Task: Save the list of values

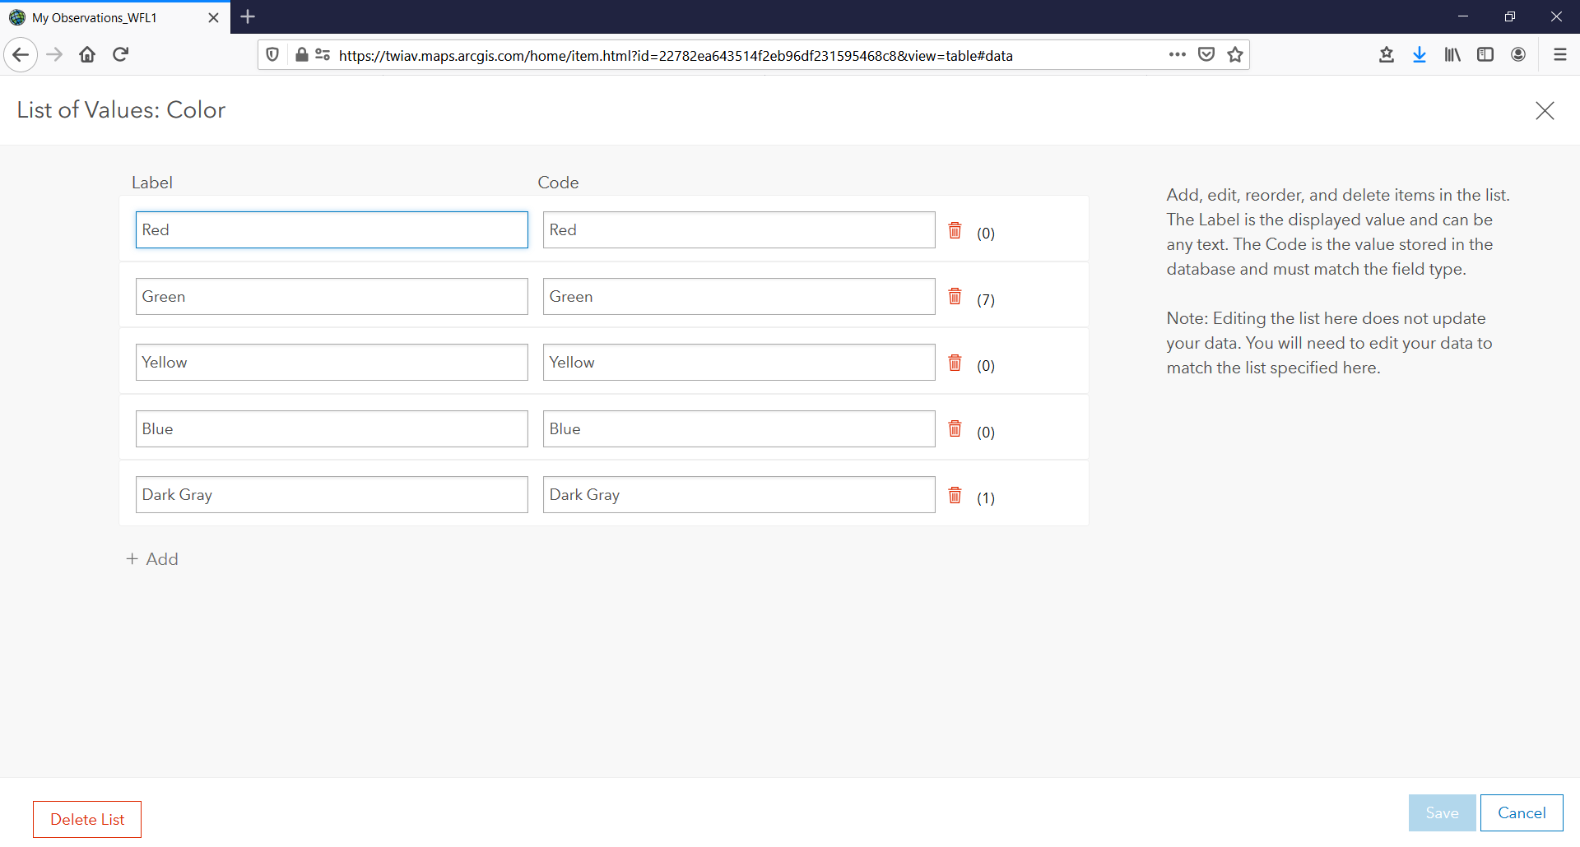Action: [x=1441, y=812]
